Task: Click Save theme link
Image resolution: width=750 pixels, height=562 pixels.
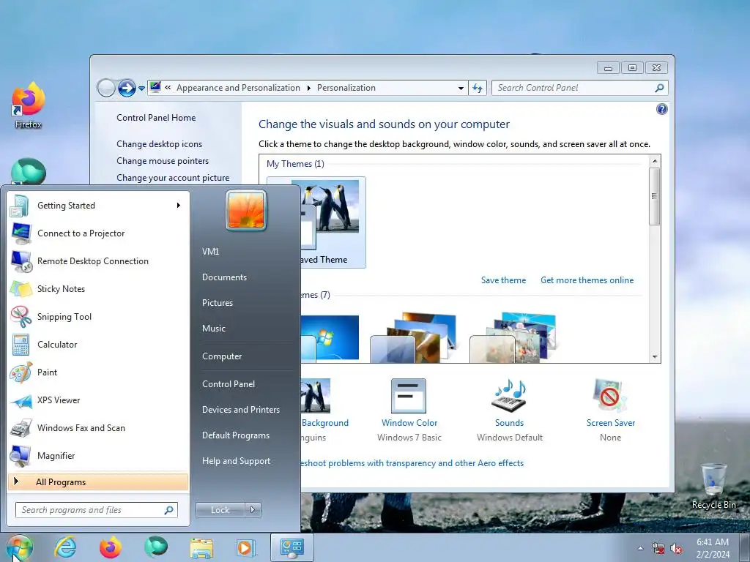Action: point(503,280)
